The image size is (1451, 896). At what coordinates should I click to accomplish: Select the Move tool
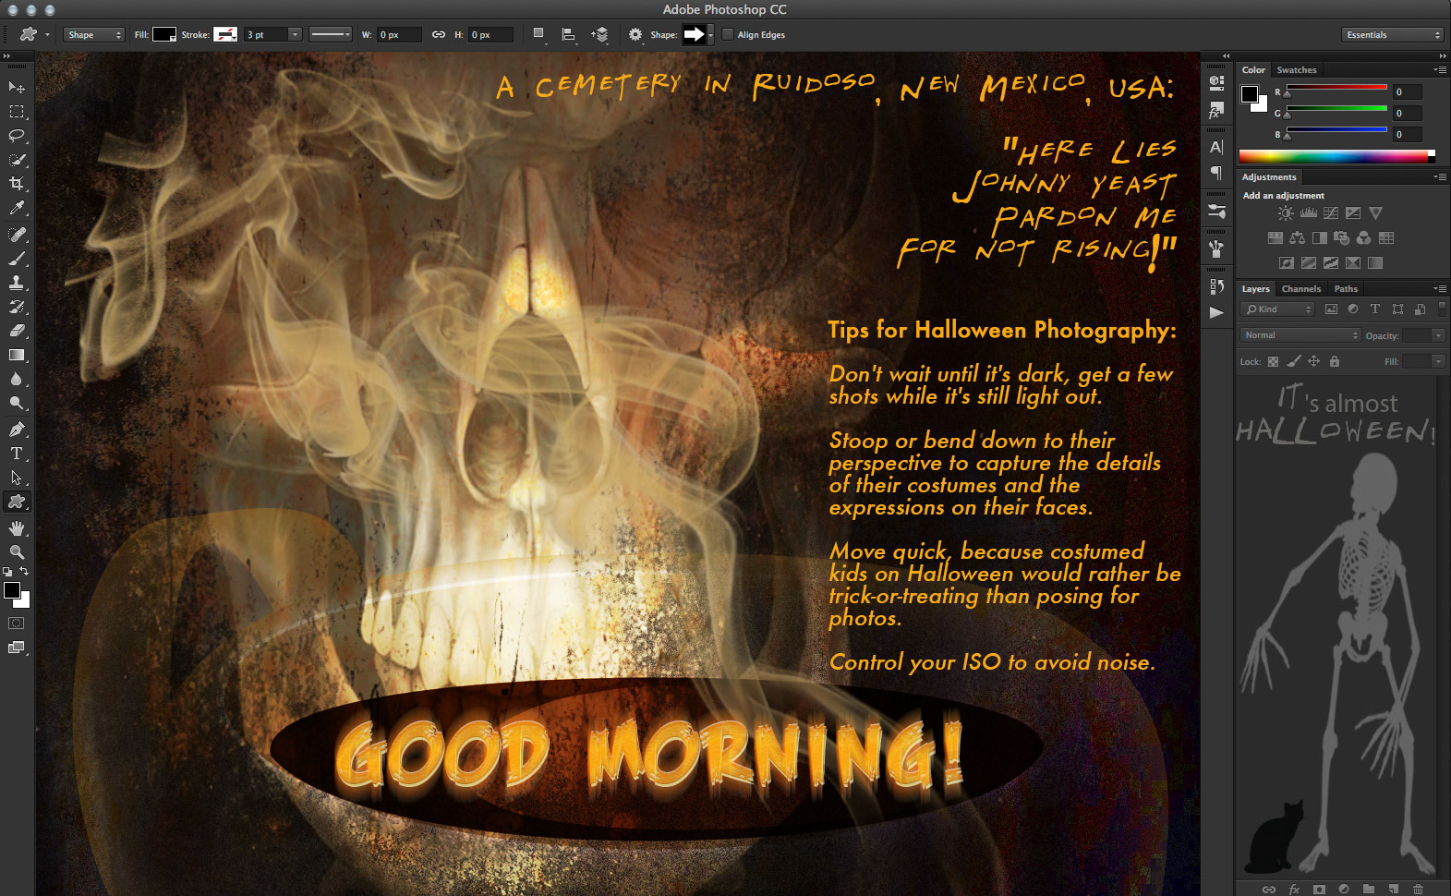coord(17,87)
